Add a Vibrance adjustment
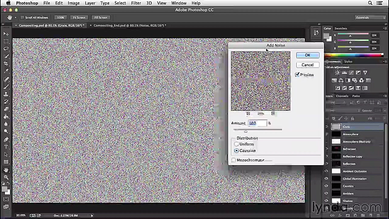The width and height of the screenshot is (389, 219). pyautogui.click(x=365, y=73)
